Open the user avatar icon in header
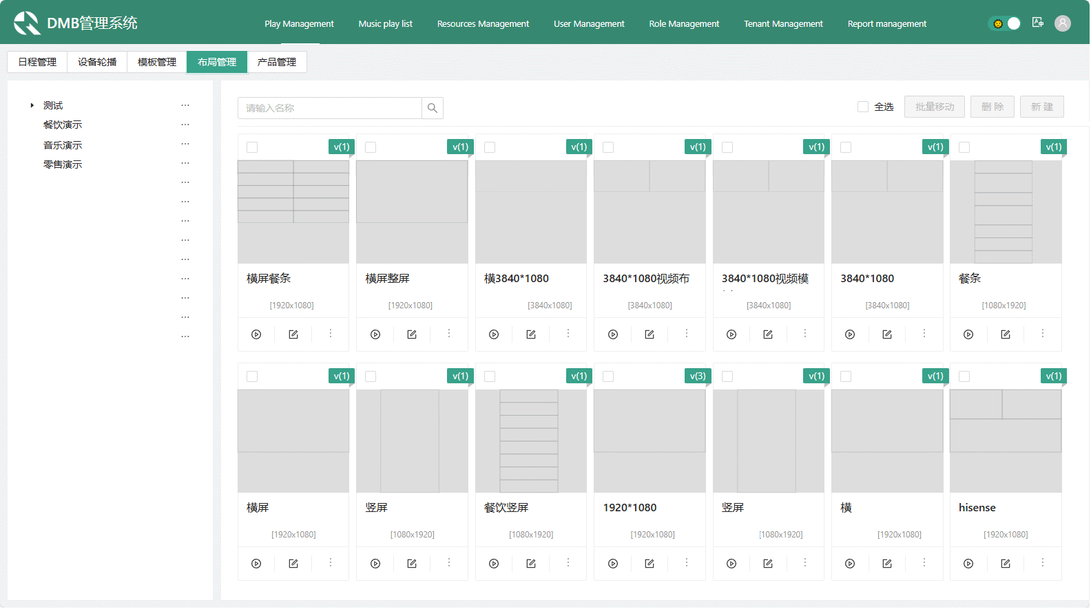The image size is (1091, 609). [1063, 23]
